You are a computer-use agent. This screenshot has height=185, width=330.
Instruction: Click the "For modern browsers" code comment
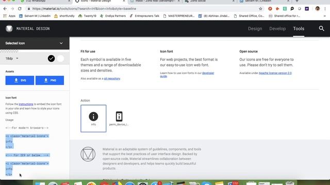(27, 128)
